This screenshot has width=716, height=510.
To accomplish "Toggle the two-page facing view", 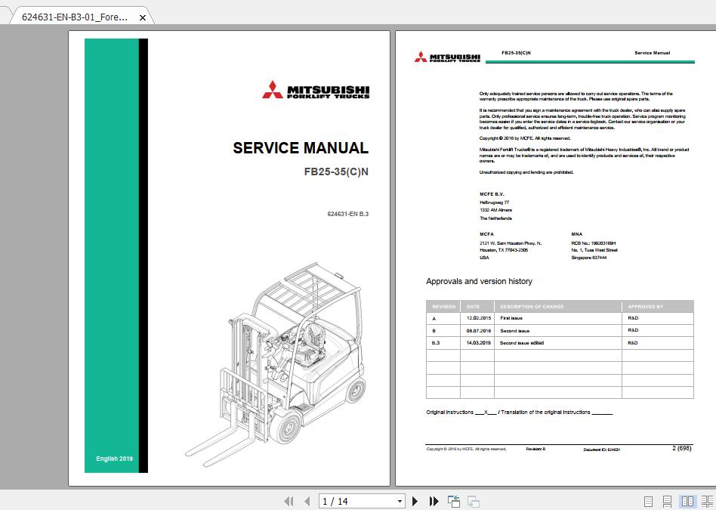I will tap(686, 501).
